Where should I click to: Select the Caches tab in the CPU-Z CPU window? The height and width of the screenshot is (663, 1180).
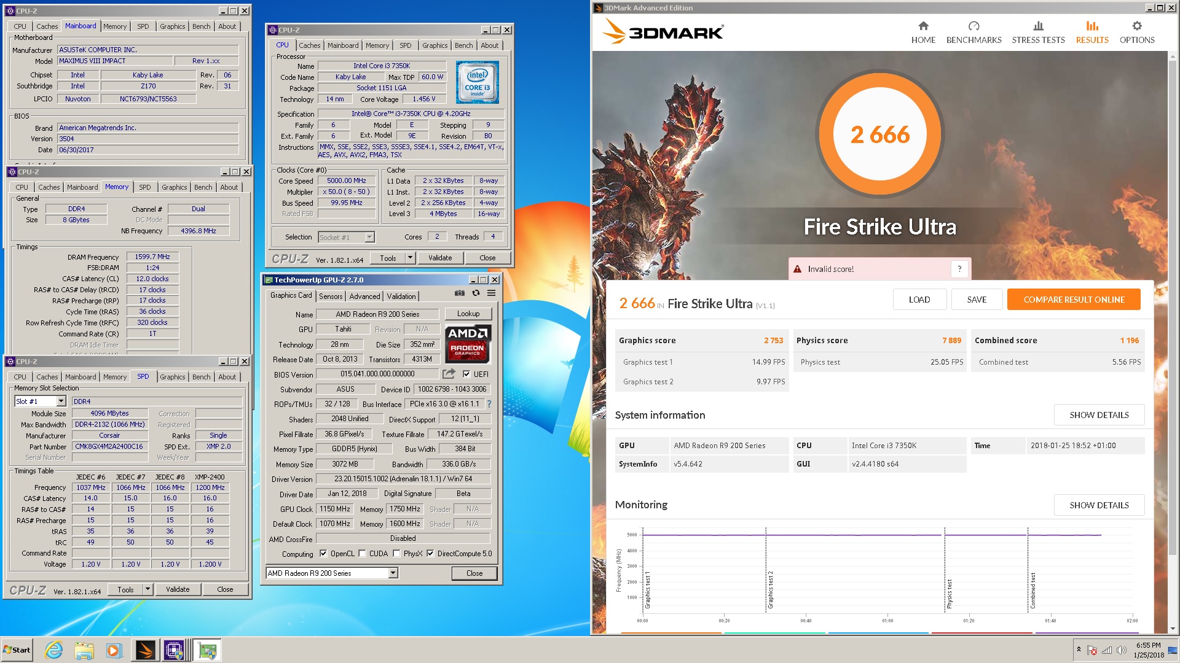[310, 45]
